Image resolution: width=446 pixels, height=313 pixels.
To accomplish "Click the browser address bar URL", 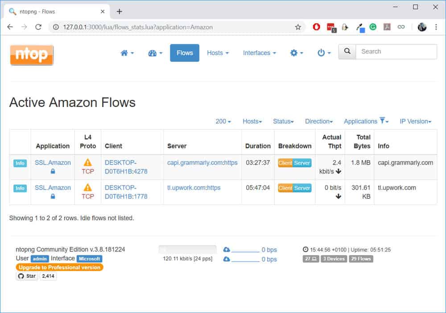I will pos(138,27).
